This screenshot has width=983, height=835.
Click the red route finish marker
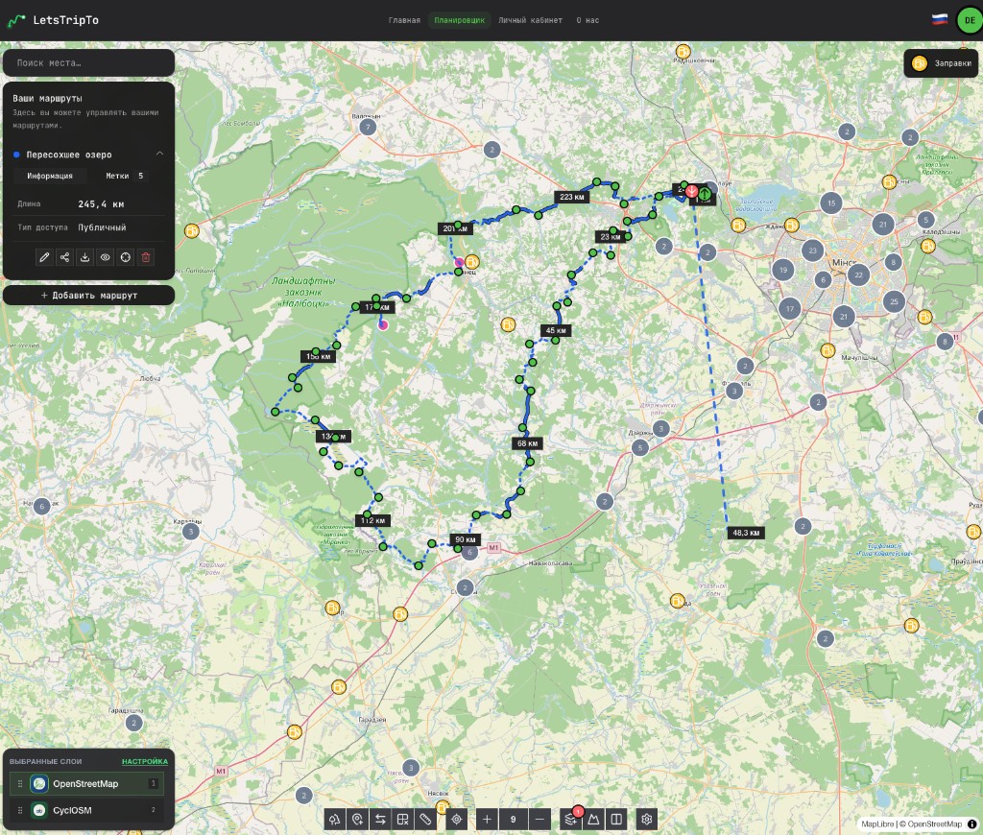click(691, 191)
